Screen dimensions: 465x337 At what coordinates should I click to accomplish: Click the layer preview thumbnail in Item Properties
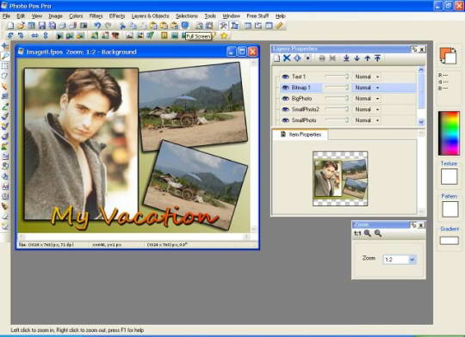pyautogui.click(x=340, y=179)
